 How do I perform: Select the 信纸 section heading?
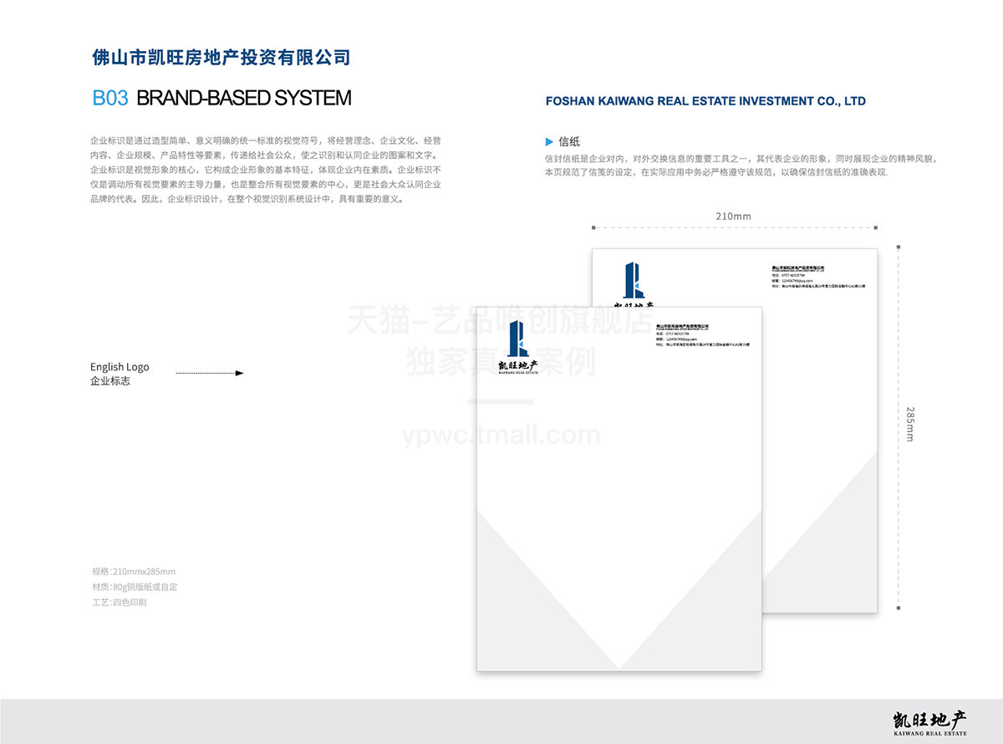click(569, 142)
